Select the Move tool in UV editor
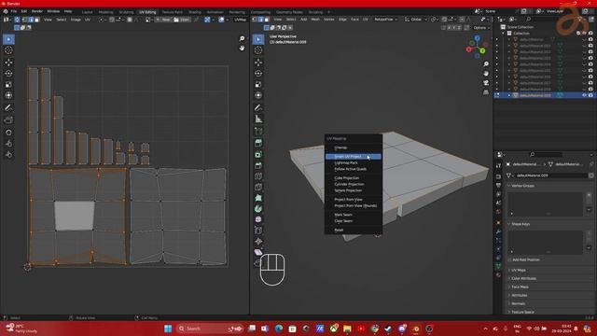 (x=8, y=63)
